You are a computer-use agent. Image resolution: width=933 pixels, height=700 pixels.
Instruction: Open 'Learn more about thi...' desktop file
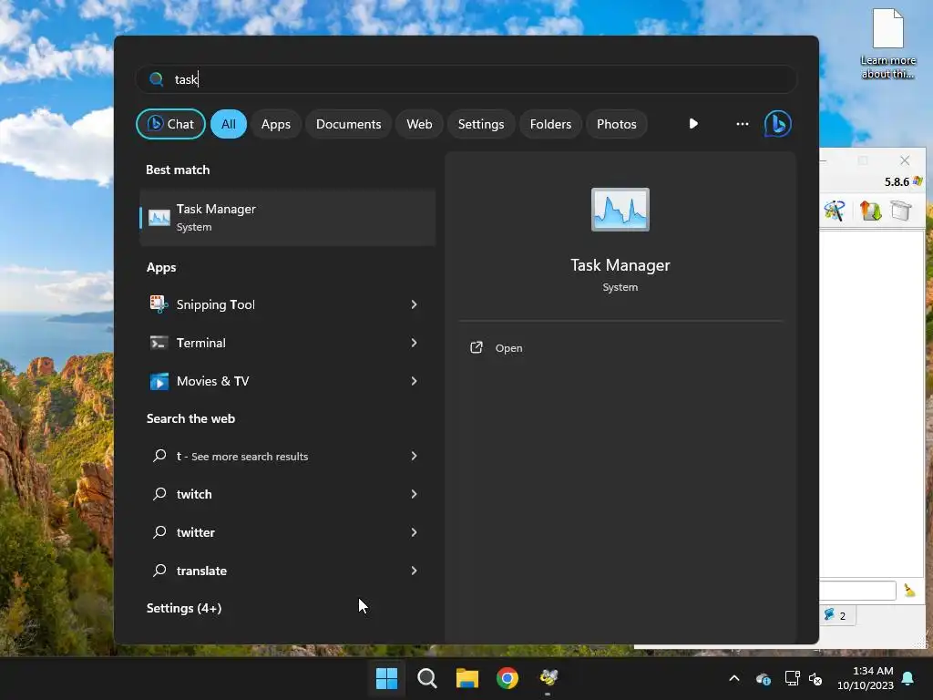(888, 44)
